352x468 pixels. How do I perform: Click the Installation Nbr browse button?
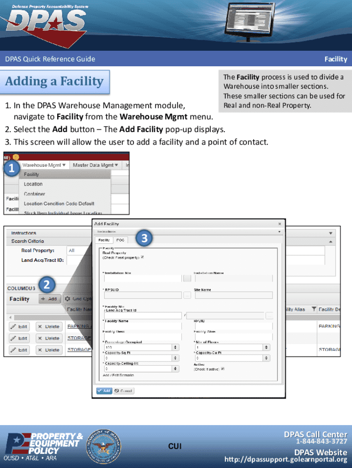click(x=187, y=278)
